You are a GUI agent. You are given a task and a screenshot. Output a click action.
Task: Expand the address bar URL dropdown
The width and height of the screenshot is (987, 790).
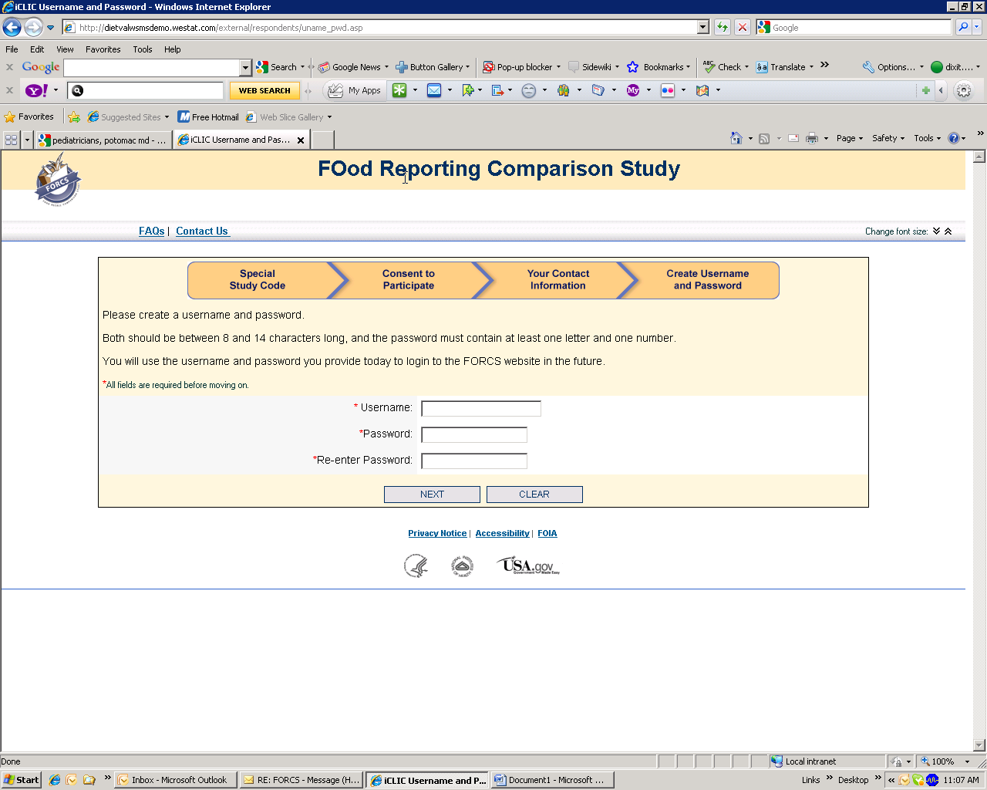click(x=702, y=28)
